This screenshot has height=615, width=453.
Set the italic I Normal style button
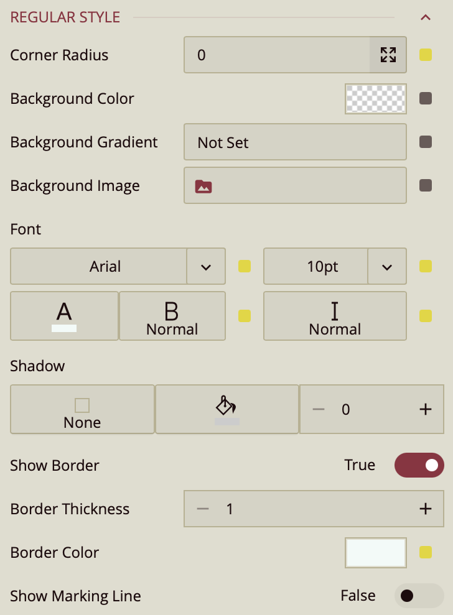pos(335,316)
